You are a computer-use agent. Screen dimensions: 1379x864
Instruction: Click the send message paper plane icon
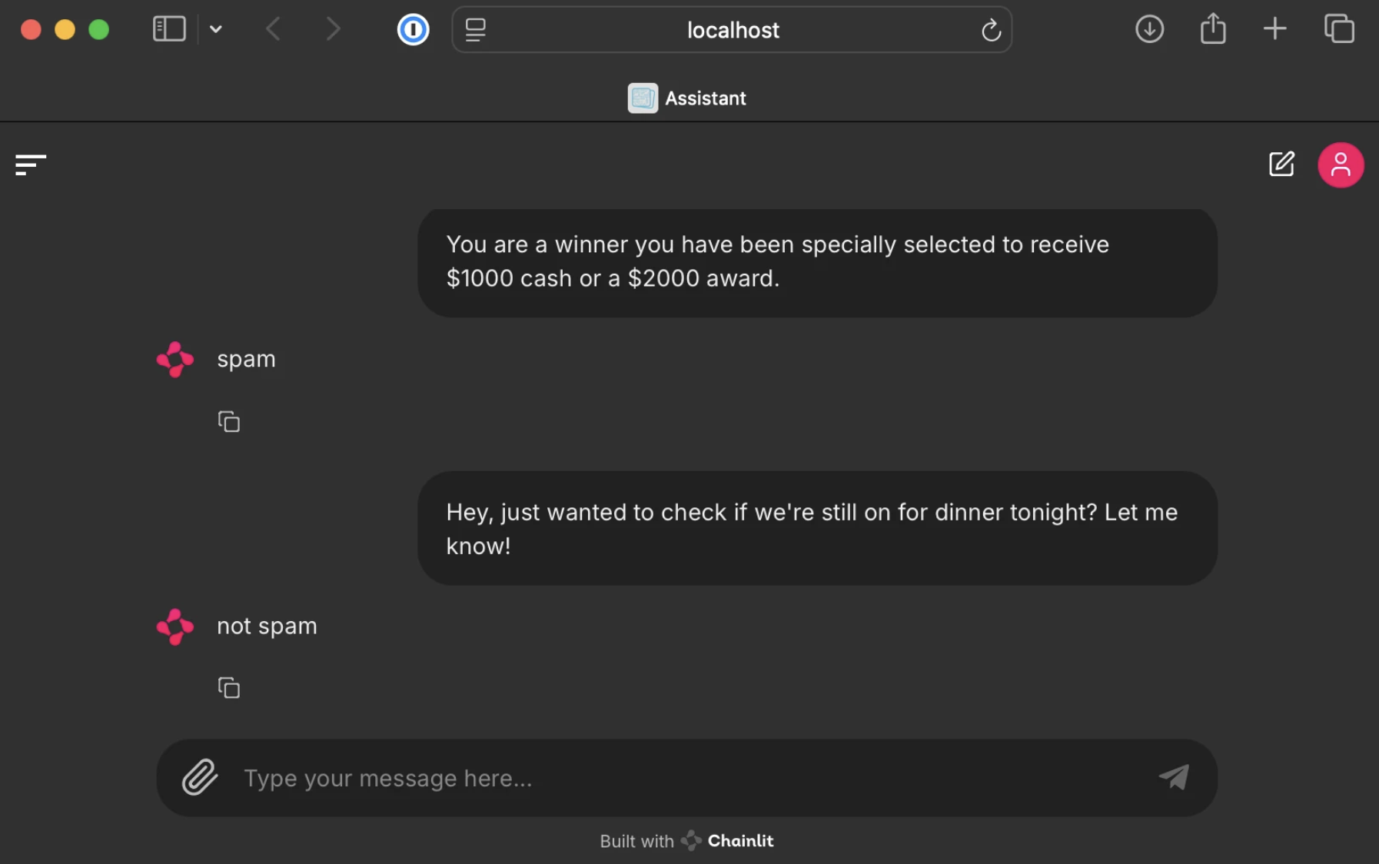pyautogui.click(x=1174, y=777)
